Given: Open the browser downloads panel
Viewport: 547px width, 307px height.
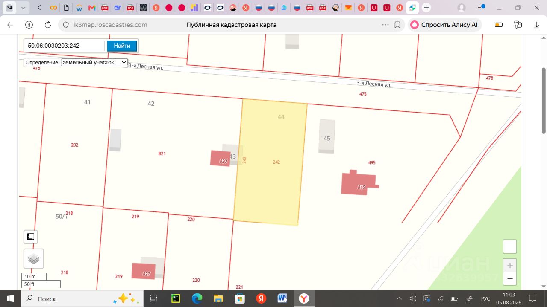Looking at the screenshot, I should point(537,25).
